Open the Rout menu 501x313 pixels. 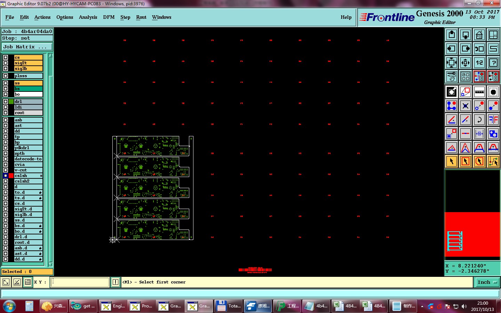[x=141, y=17]
